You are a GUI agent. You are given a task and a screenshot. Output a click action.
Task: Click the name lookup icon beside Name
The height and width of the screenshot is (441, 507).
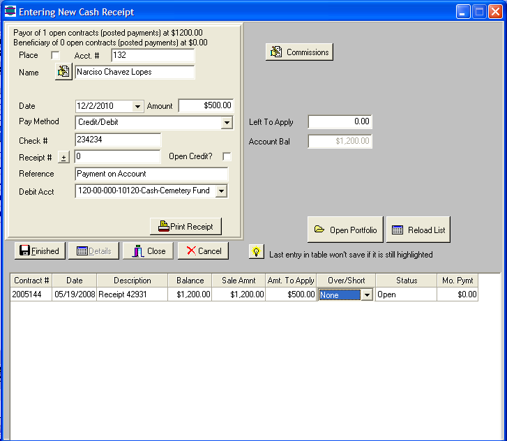(63, 72)
